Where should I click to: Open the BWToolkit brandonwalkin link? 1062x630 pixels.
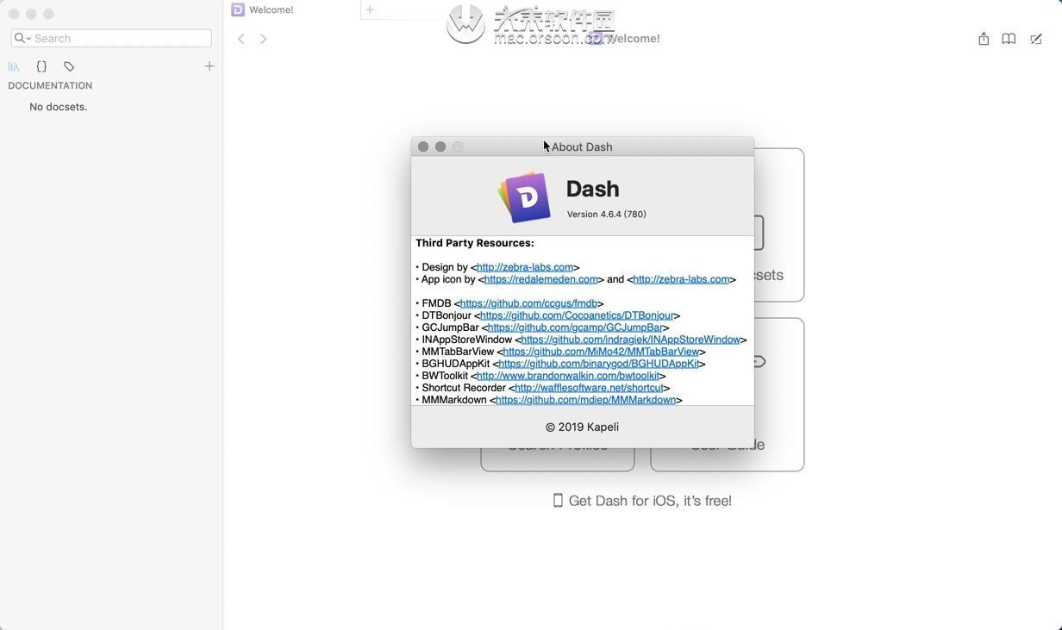(x=568, y=376)
